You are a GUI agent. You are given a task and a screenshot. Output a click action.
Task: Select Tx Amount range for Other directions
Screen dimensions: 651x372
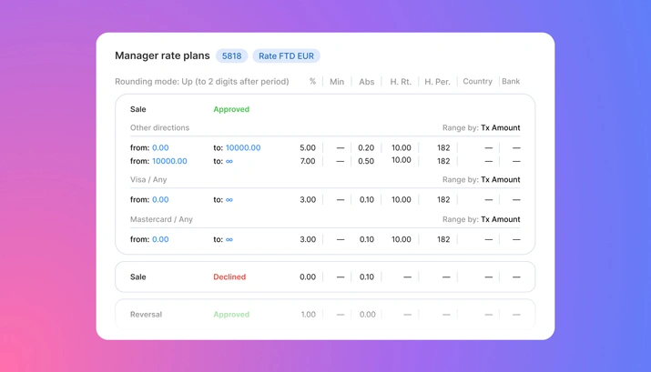[500, 128]
